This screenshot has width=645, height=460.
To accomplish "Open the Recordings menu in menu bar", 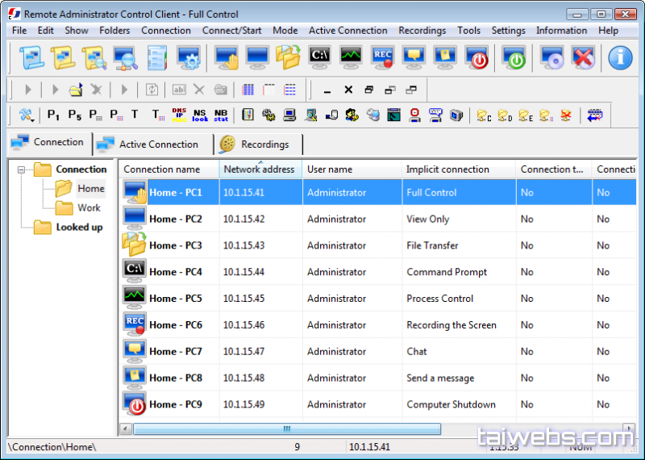I will click(422, 31).
